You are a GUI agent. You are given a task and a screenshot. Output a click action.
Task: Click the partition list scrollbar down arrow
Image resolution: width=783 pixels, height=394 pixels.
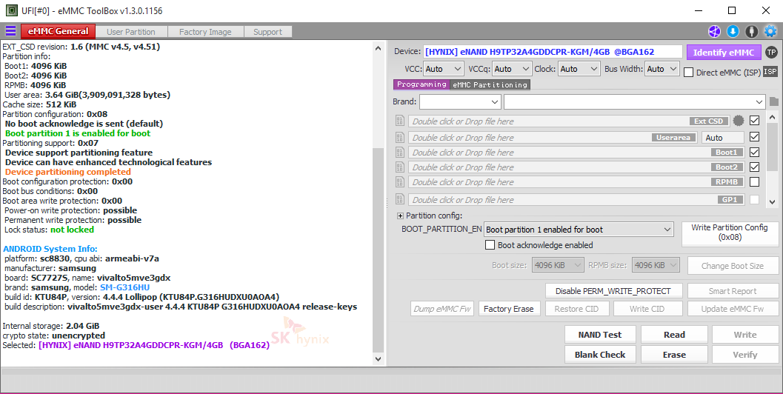pos(773,201)
